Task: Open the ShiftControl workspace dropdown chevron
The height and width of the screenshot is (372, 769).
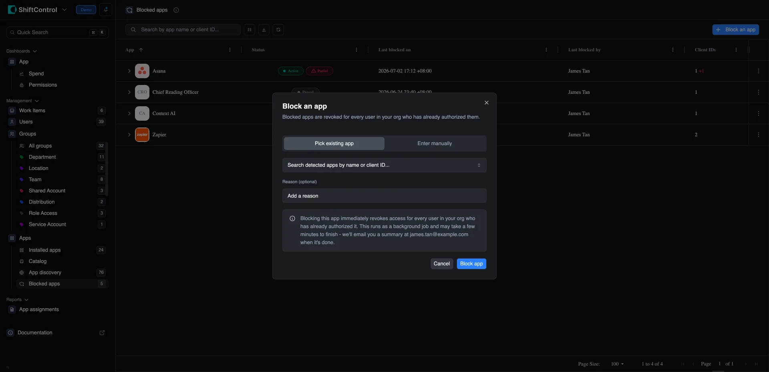Action: [64, 10]
